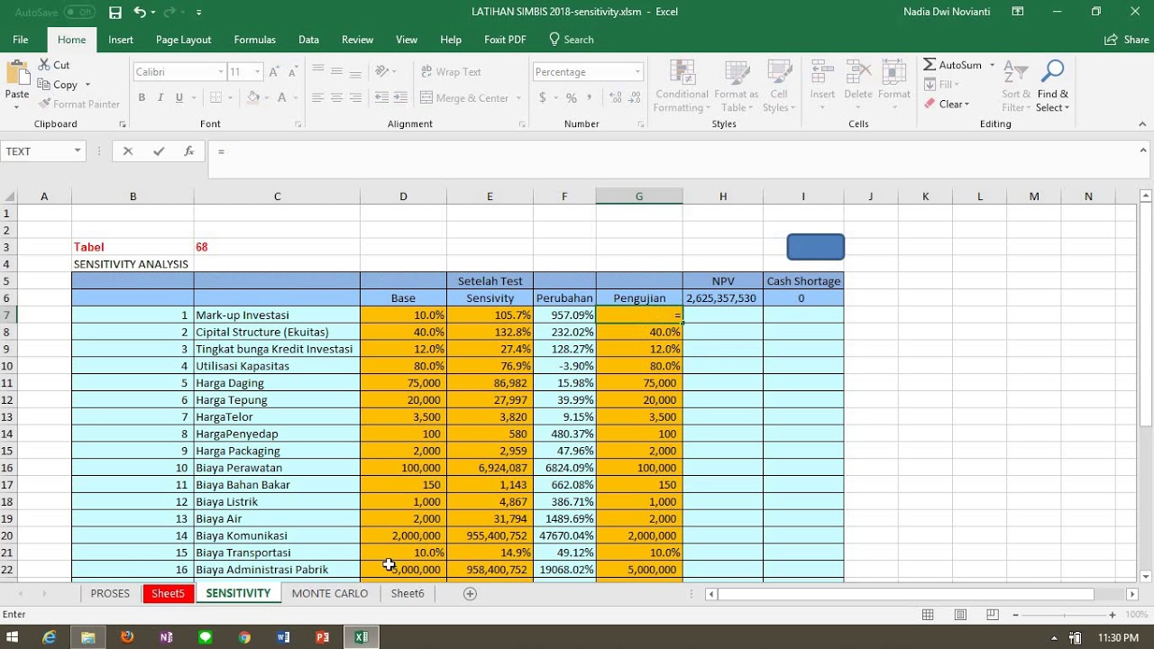The image size is (1154, 649).
Task: Toggle Italic formatting button
Action: 160,97
